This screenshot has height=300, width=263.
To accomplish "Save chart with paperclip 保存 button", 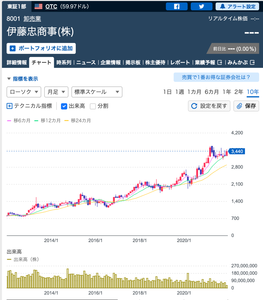I will pyautogui.click(x=246, y=106).
